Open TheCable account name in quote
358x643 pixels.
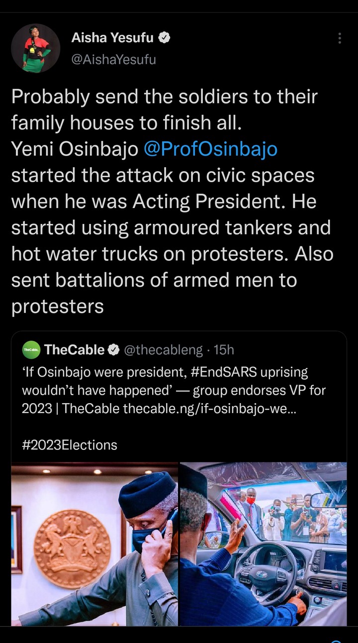point(74,350)
